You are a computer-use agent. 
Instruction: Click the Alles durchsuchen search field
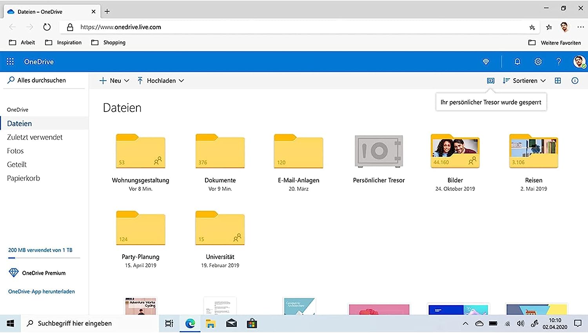(44, 80)
